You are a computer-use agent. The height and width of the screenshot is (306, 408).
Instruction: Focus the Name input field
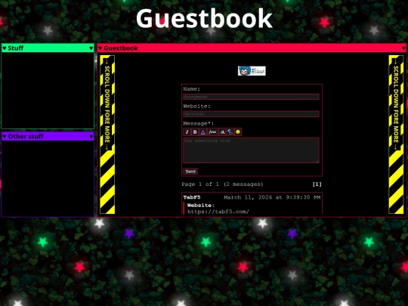click(251, 97)
